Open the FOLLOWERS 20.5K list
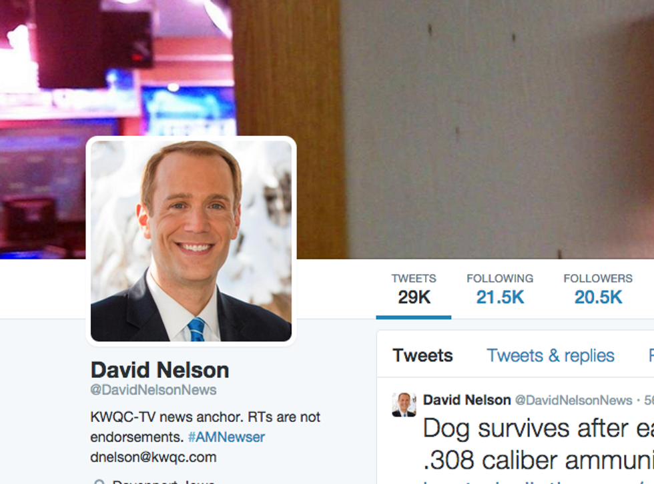 point(598,290)
